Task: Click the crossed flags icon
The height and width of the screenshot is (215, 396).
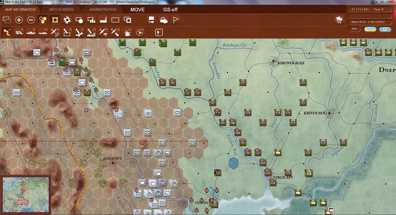Action: click(x=339, y=20)
